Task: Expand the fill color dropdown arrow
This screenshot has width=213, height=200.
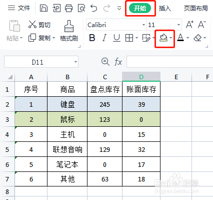Action: coord(171,38)
